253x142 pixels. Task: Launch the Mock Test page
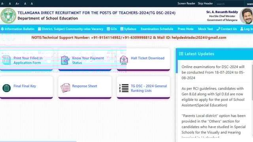[206, 29]
